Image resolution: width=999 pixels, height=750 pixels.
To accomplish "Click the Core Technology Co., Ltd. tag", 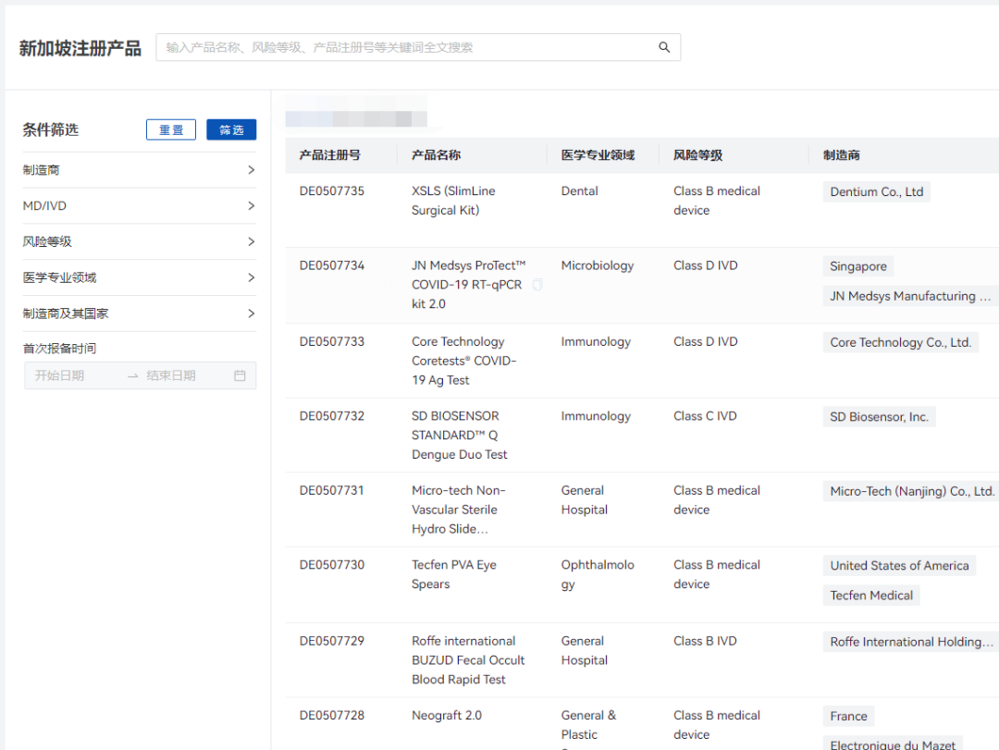I will (900, 342).
